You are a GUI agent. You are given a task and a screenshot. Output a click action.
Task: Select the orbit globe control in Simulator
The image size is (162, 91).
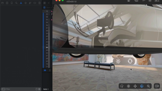coord(142,86)
